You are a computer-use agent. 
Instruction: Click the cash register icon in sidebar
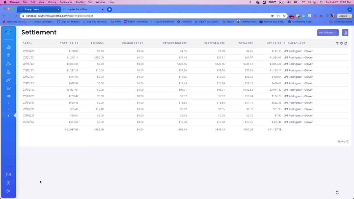pyautogui.click(x=8, y=72)
